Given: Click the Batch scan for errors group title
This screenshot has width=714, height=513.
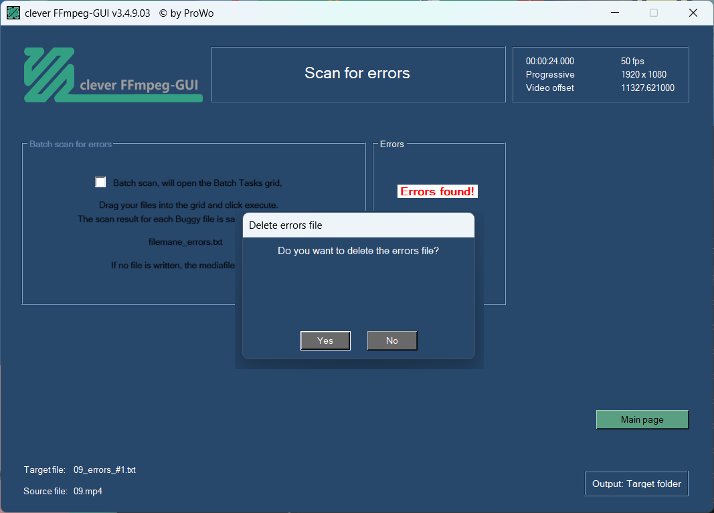Looking at the screenshot, I should pyautogui.click(x=70, y=144).
